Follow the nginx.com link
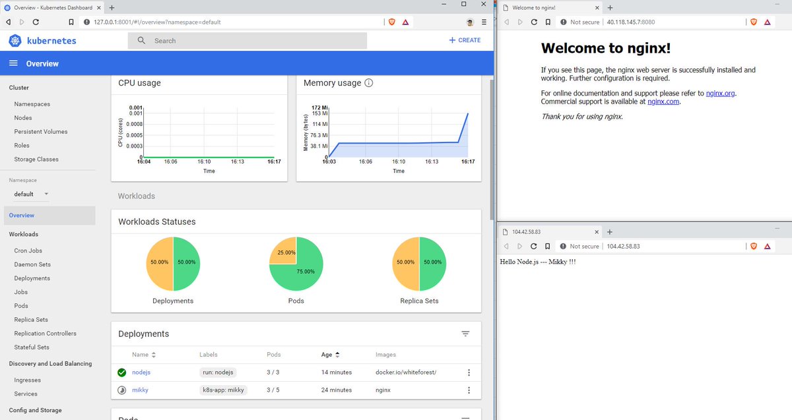792x420 pixels. pyautogui.click(x=663, y=102)
